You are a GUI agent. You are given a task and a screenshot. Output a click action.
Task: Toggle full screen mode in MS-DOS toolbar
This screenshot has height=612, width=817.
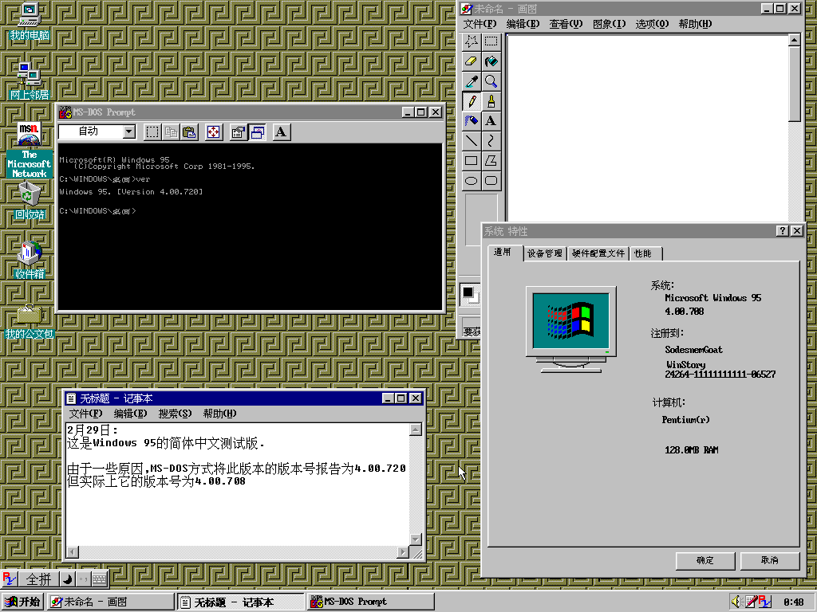pos(213,132)
